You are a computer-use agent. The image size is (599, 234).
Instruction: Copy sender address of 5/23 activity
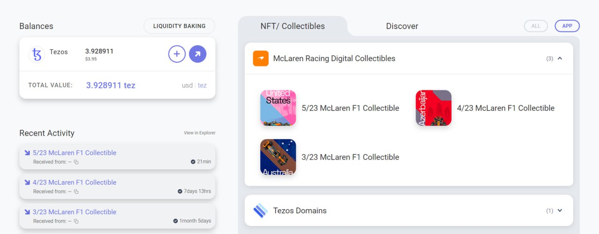click(x=76, y=162)
